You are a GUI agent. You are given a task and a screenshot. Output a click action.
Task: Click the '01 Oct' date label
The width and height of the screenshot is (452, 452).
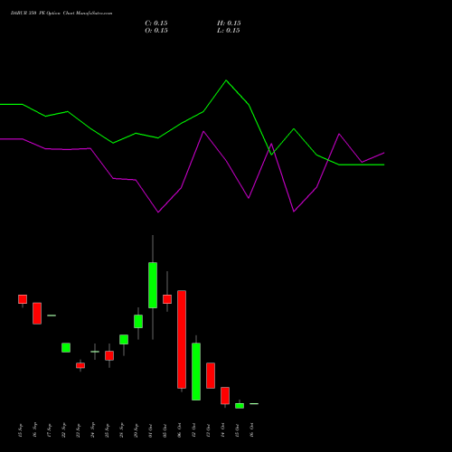pyautogui.click(x=150, y=430)
